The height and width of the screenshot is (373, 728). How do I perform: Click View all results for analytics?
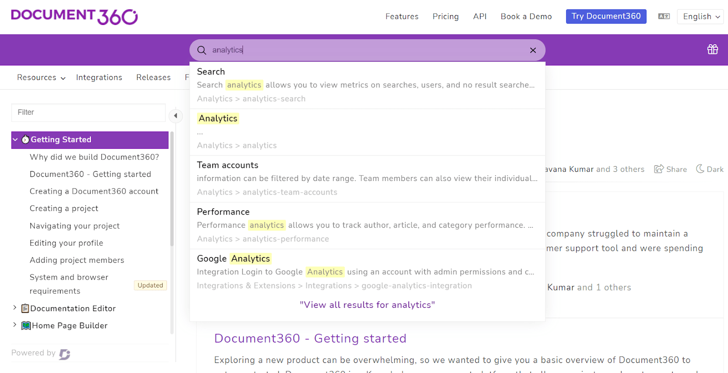click(367, 305)
